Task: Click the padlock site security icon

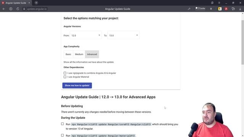Action: pos(24,9)
